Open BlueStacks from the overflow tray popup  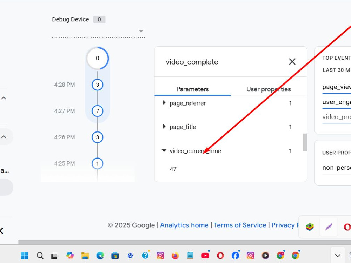tap(310, 227)
